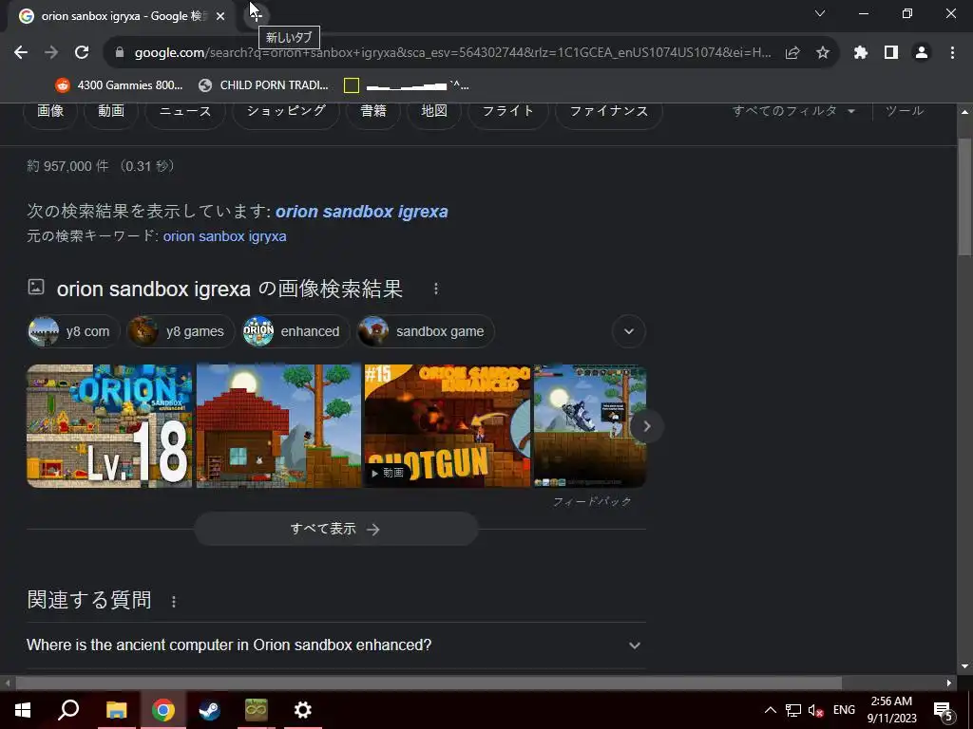Click the muted volume tray icon
Viewport: 973px width, 729px height.
[x=816, y=710]
